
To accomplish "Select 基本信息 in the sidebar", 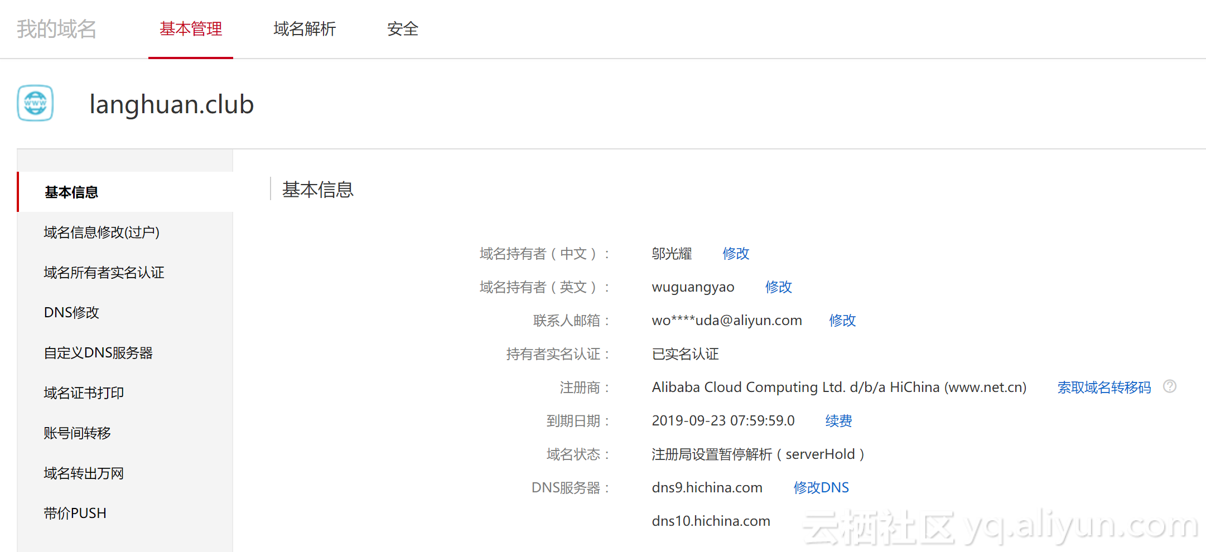I will 126,192.
